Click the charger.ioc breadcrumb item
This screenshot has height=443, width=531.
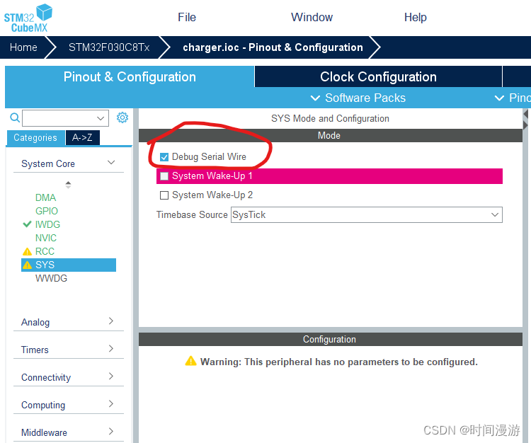[273, 47]
